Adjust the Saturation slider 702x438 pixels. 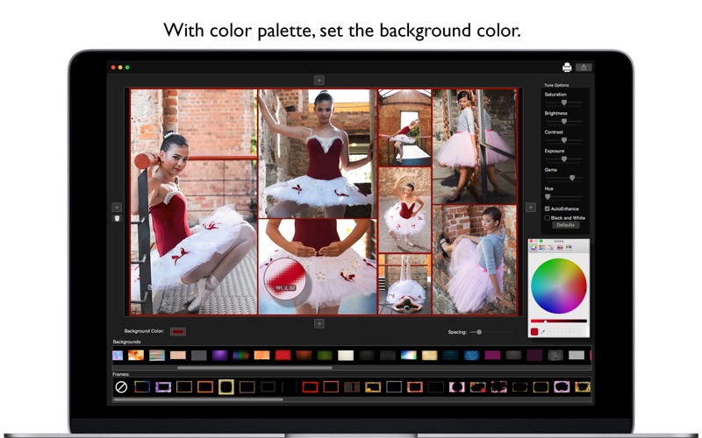[x=563, y=102]
